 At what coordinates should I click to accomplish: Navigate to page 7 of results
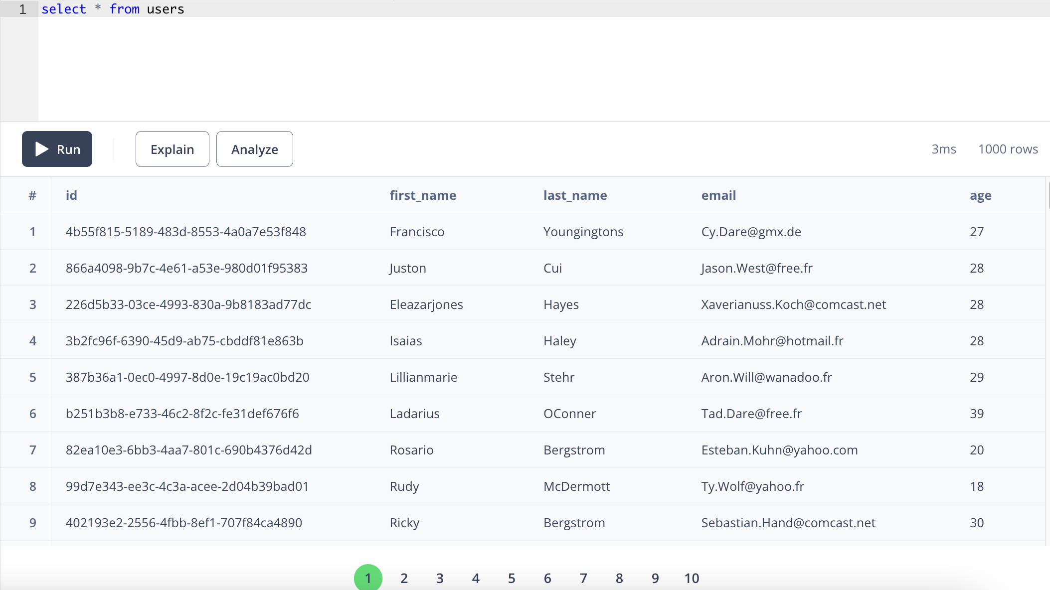(x=583, y=578)
